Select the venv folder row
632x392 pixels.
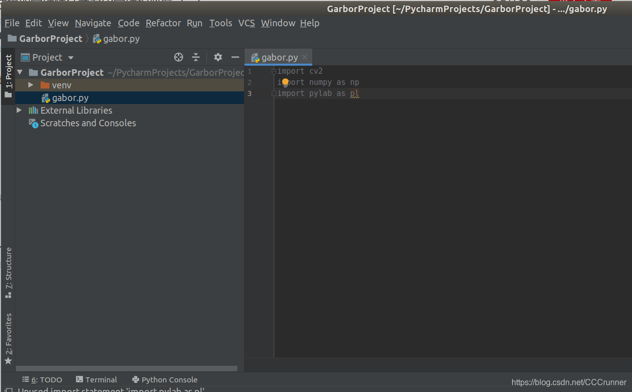[130, 85]
